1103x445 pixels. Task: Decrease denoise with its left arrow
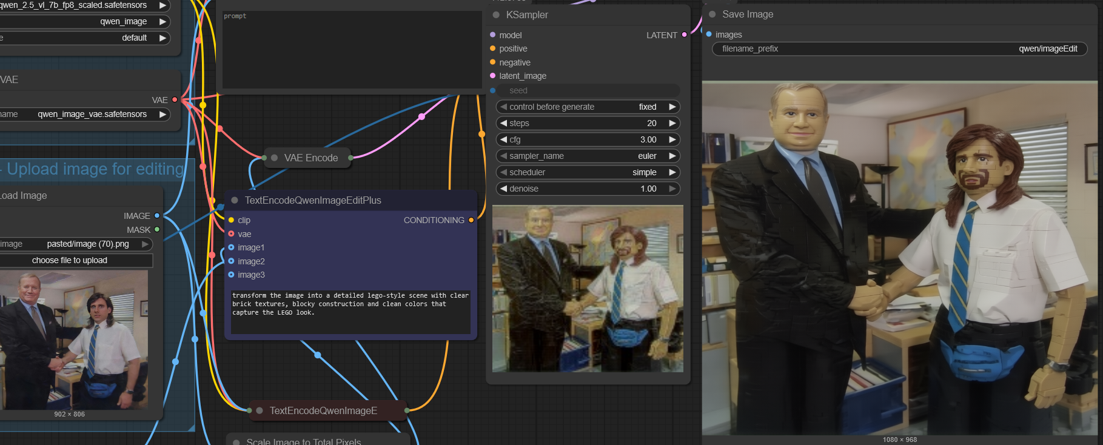pyautogui.click(x=503, y=189)
